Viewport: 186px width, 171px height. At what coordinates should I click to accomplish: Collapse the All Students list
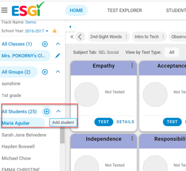pos(59,111)
